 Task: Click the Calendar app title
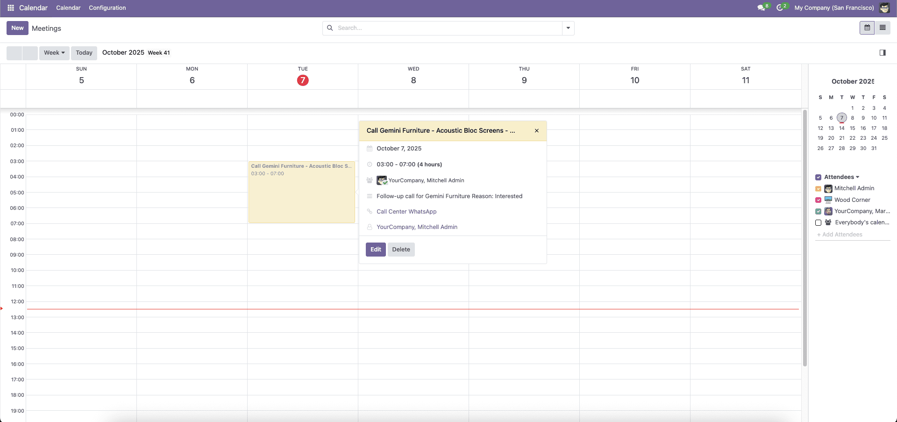tap(33, 8)
